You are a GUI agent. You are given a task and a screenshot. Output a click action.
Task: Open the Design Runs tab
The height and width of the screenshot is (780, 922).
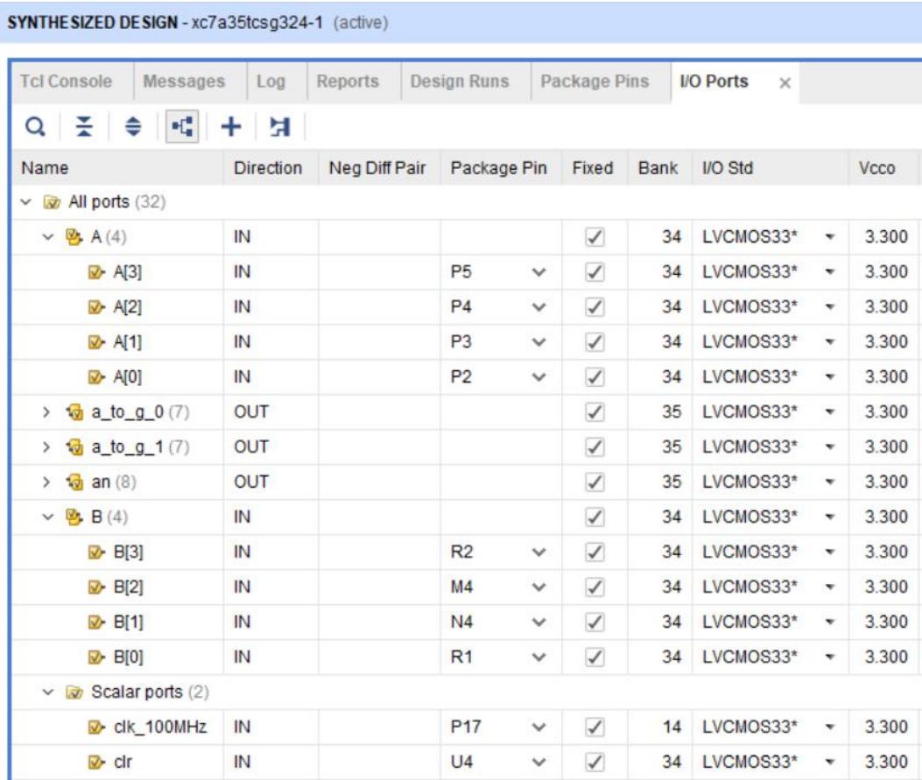coord(459,81)
